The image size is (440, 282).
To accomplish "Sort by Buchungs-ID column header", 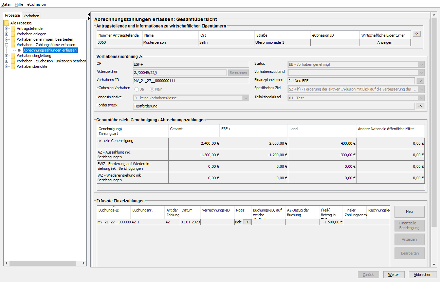I will tap(114, 212).
